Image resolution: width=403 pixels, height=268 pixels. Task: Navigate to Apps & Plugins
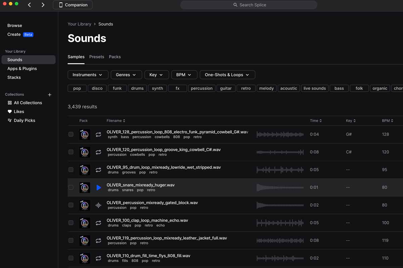[x=22, y=68]
